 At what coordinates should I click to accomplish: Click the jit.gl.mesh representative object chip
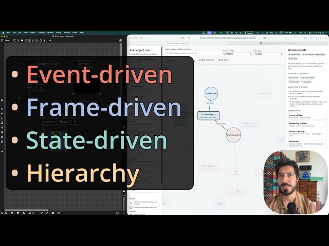click(294, 78)
